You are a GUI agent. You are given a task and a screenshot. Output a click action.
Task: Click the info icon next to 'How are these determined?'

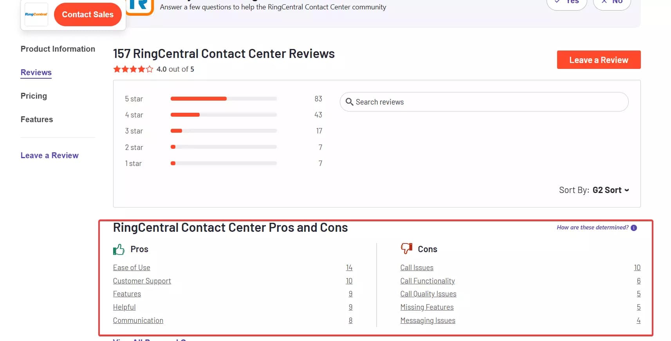tap(634, 227)
